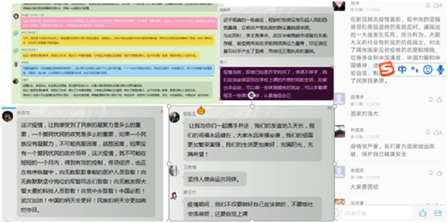The height and width of the screenshot is (223, 448).
Task: Click the comment icon on 第10楼 post
Action: point(428,5)
